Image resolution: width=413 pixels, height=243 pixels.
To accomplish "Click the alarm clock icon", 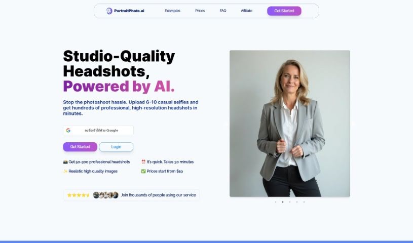I will pos(143,161).
